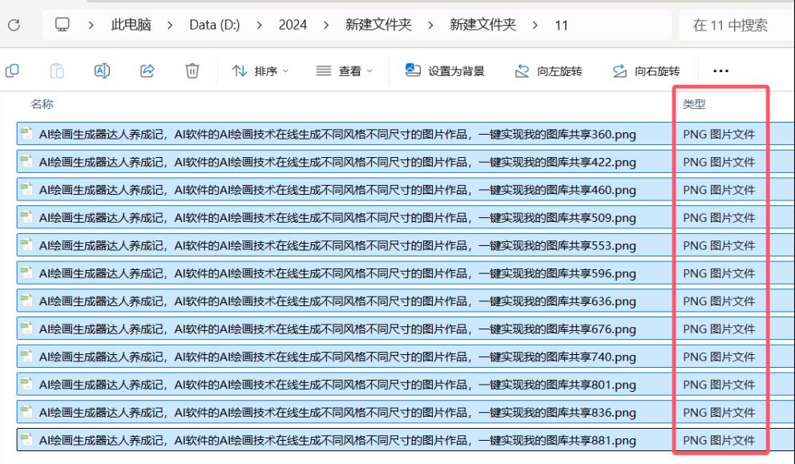This screenshot has height=464, width=795.
Task: Click 此电脑 in the breadcrumb path
Action: 131,25
